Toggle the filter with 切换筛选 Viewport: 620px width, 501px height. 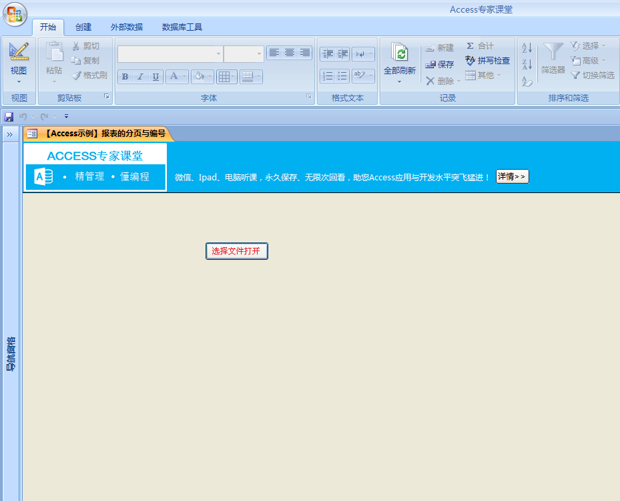(x=593, y=75)
